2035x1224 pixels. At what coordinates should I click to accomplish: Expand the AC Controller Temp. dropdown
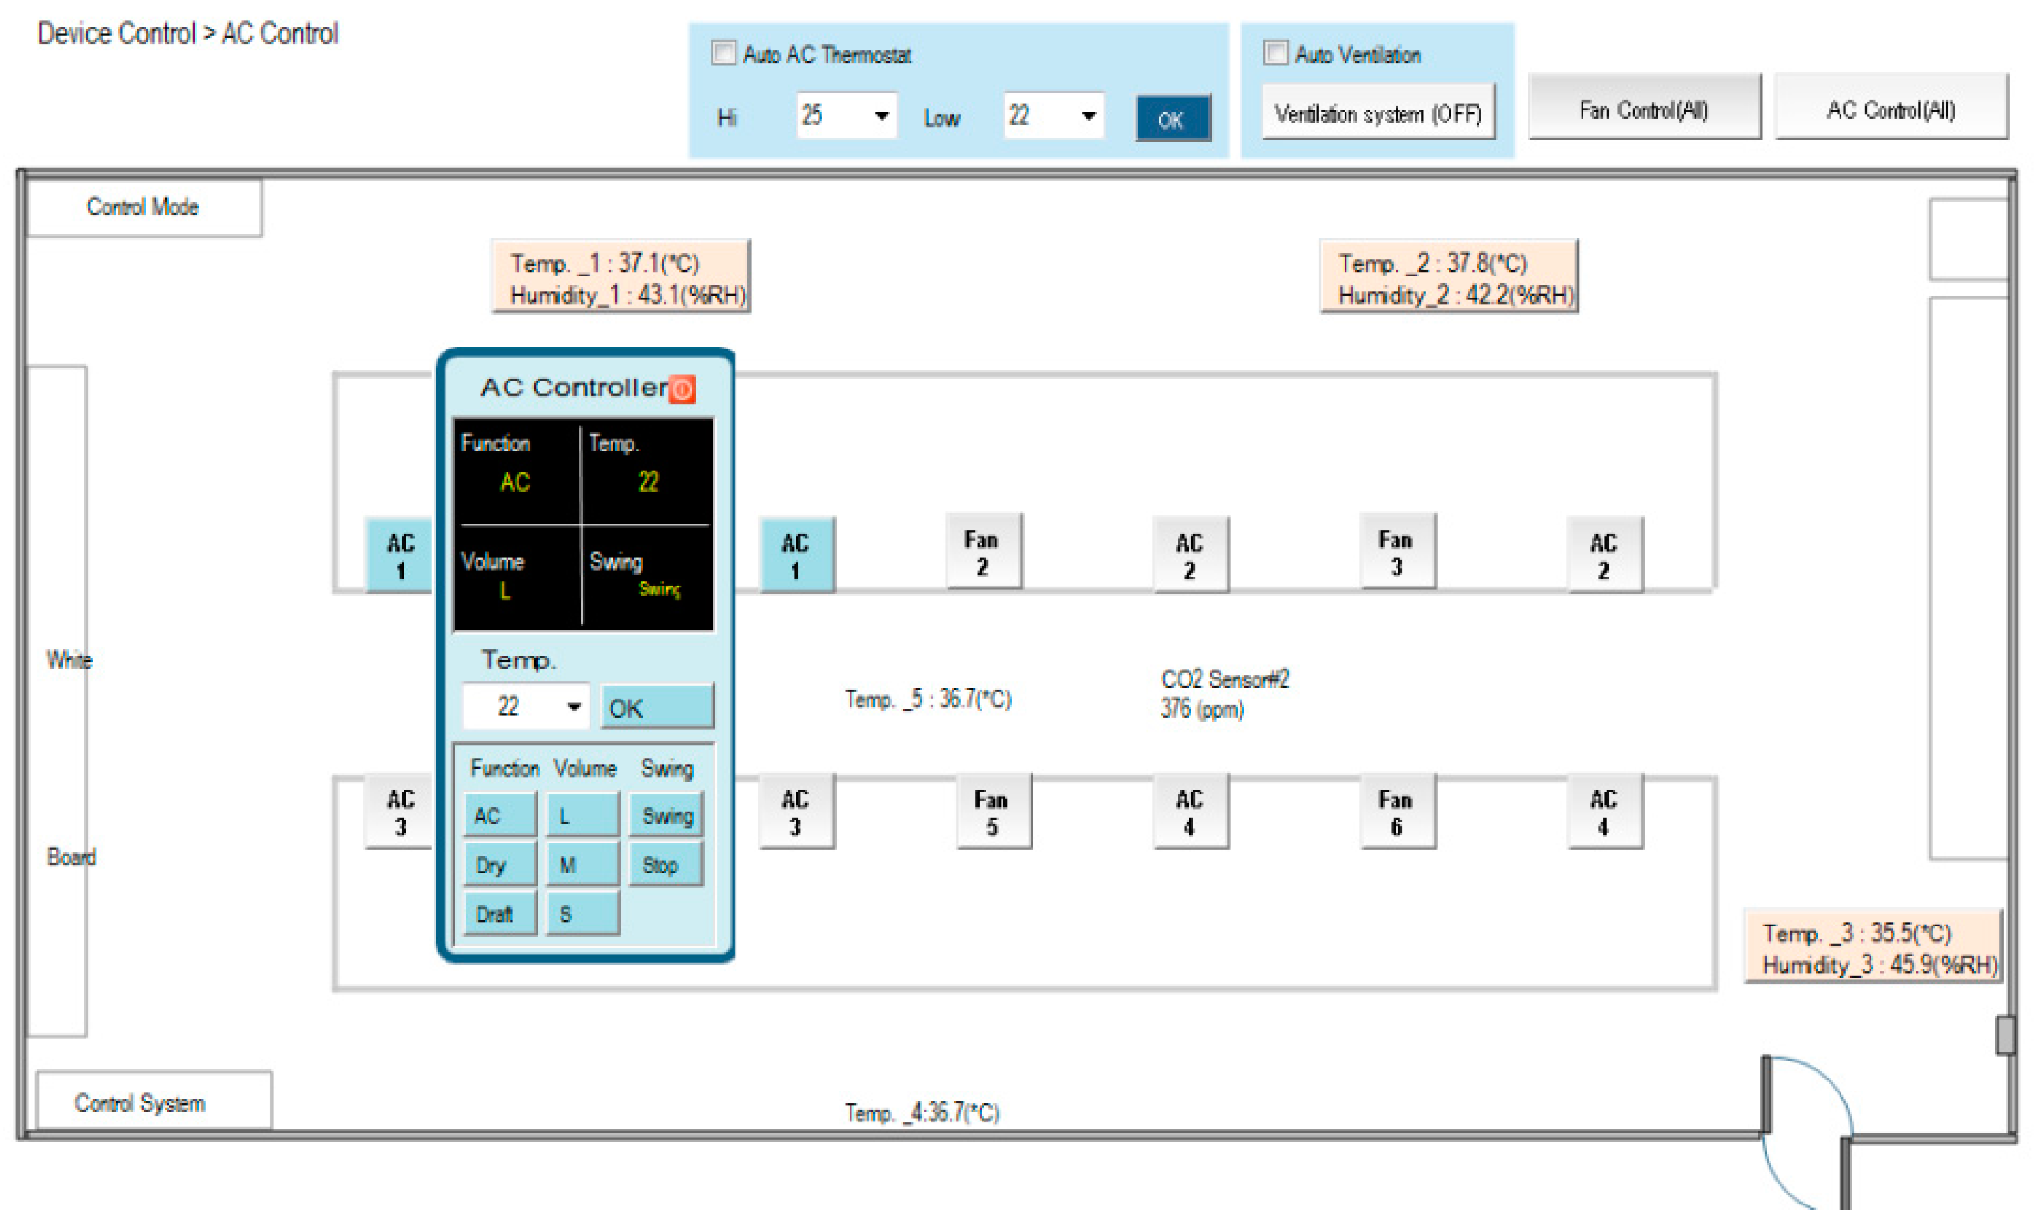pyautogui.click(x=574, y=706)
